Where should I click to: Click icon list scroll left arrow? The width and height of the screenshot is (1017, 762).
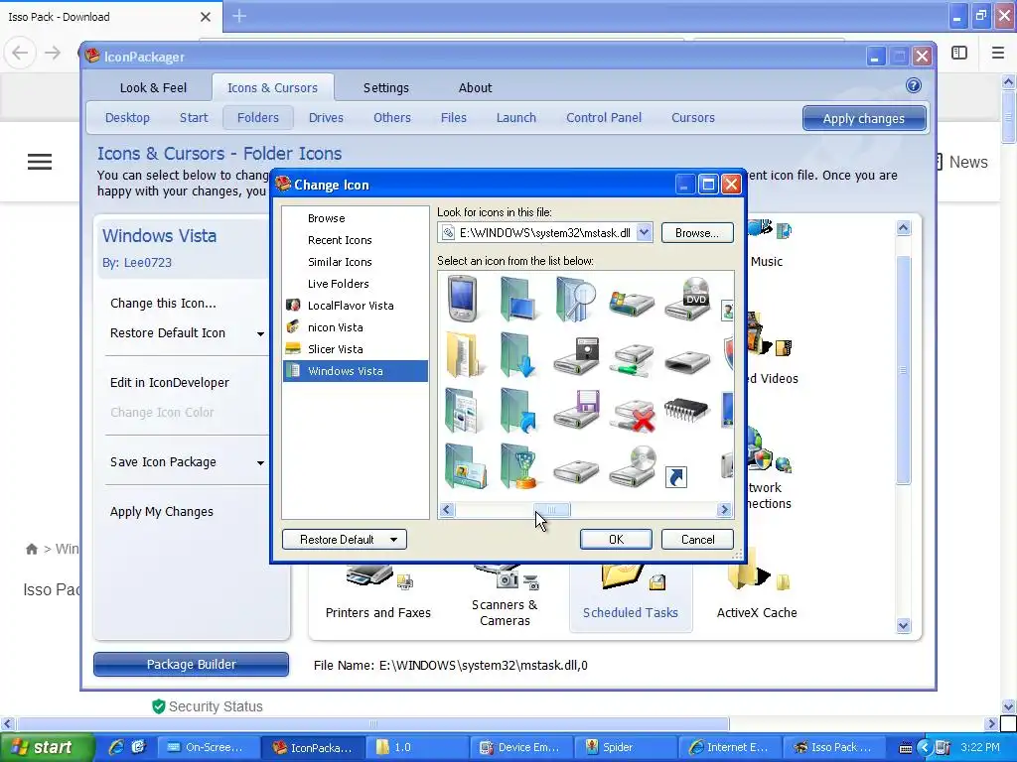pos(446,510)
